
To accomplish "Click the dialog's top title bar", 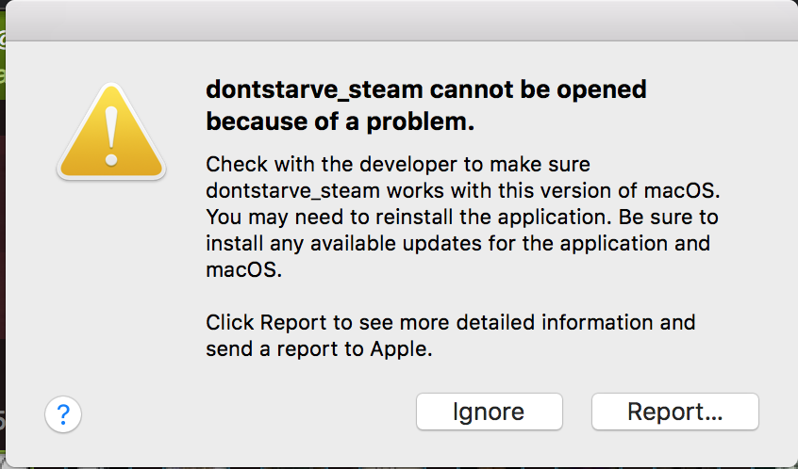I will (399, 21).
